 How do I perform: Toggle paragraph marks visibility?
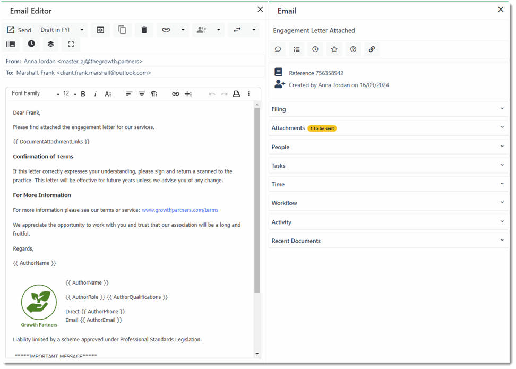154,93
